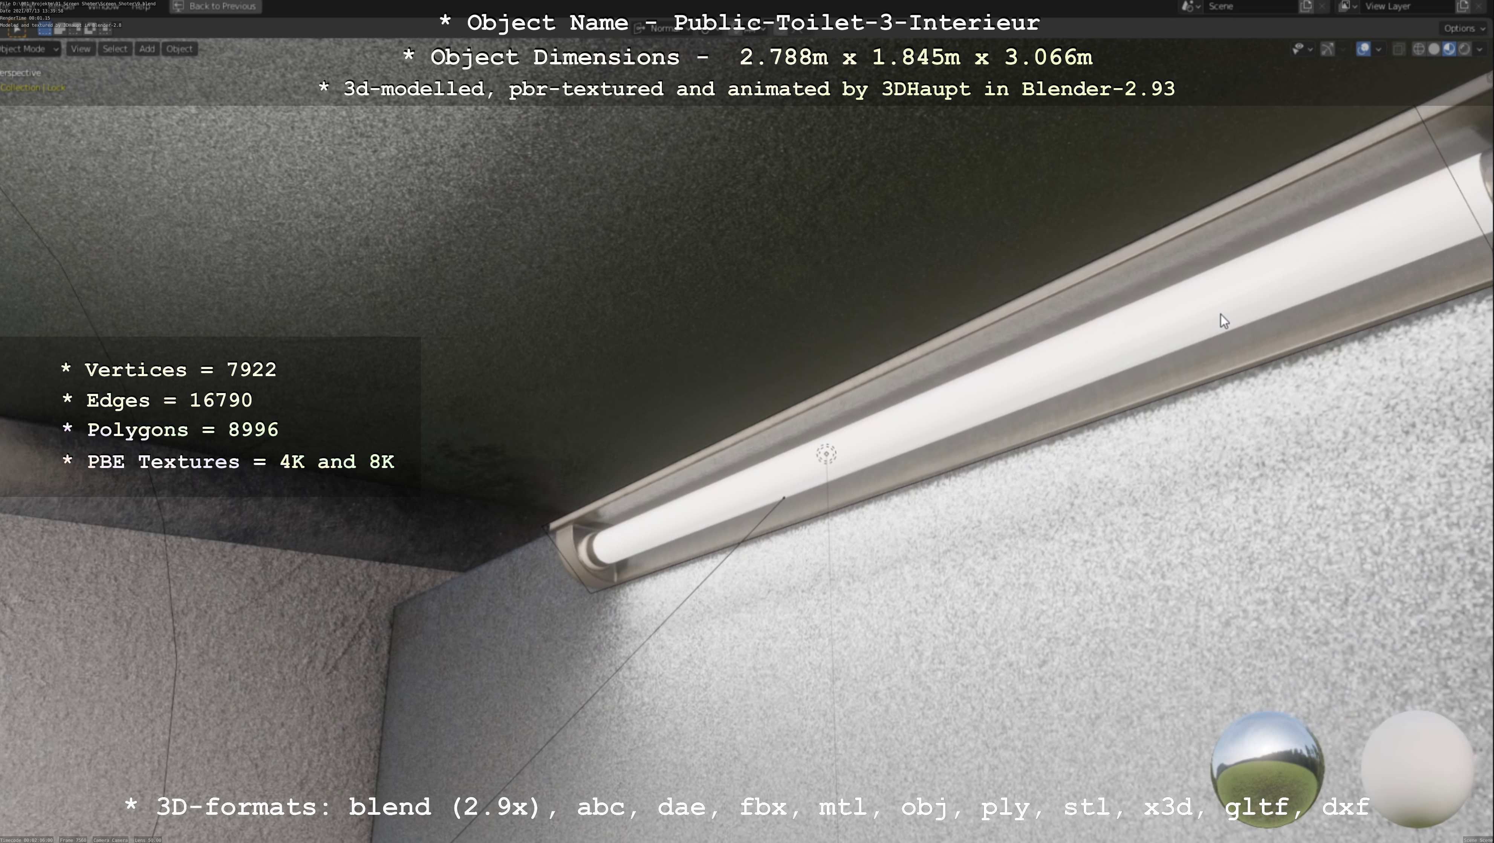This screenshot has width=1494, height=843.
Task: Expand the viewport shading options arrow
Action: 1480,49
